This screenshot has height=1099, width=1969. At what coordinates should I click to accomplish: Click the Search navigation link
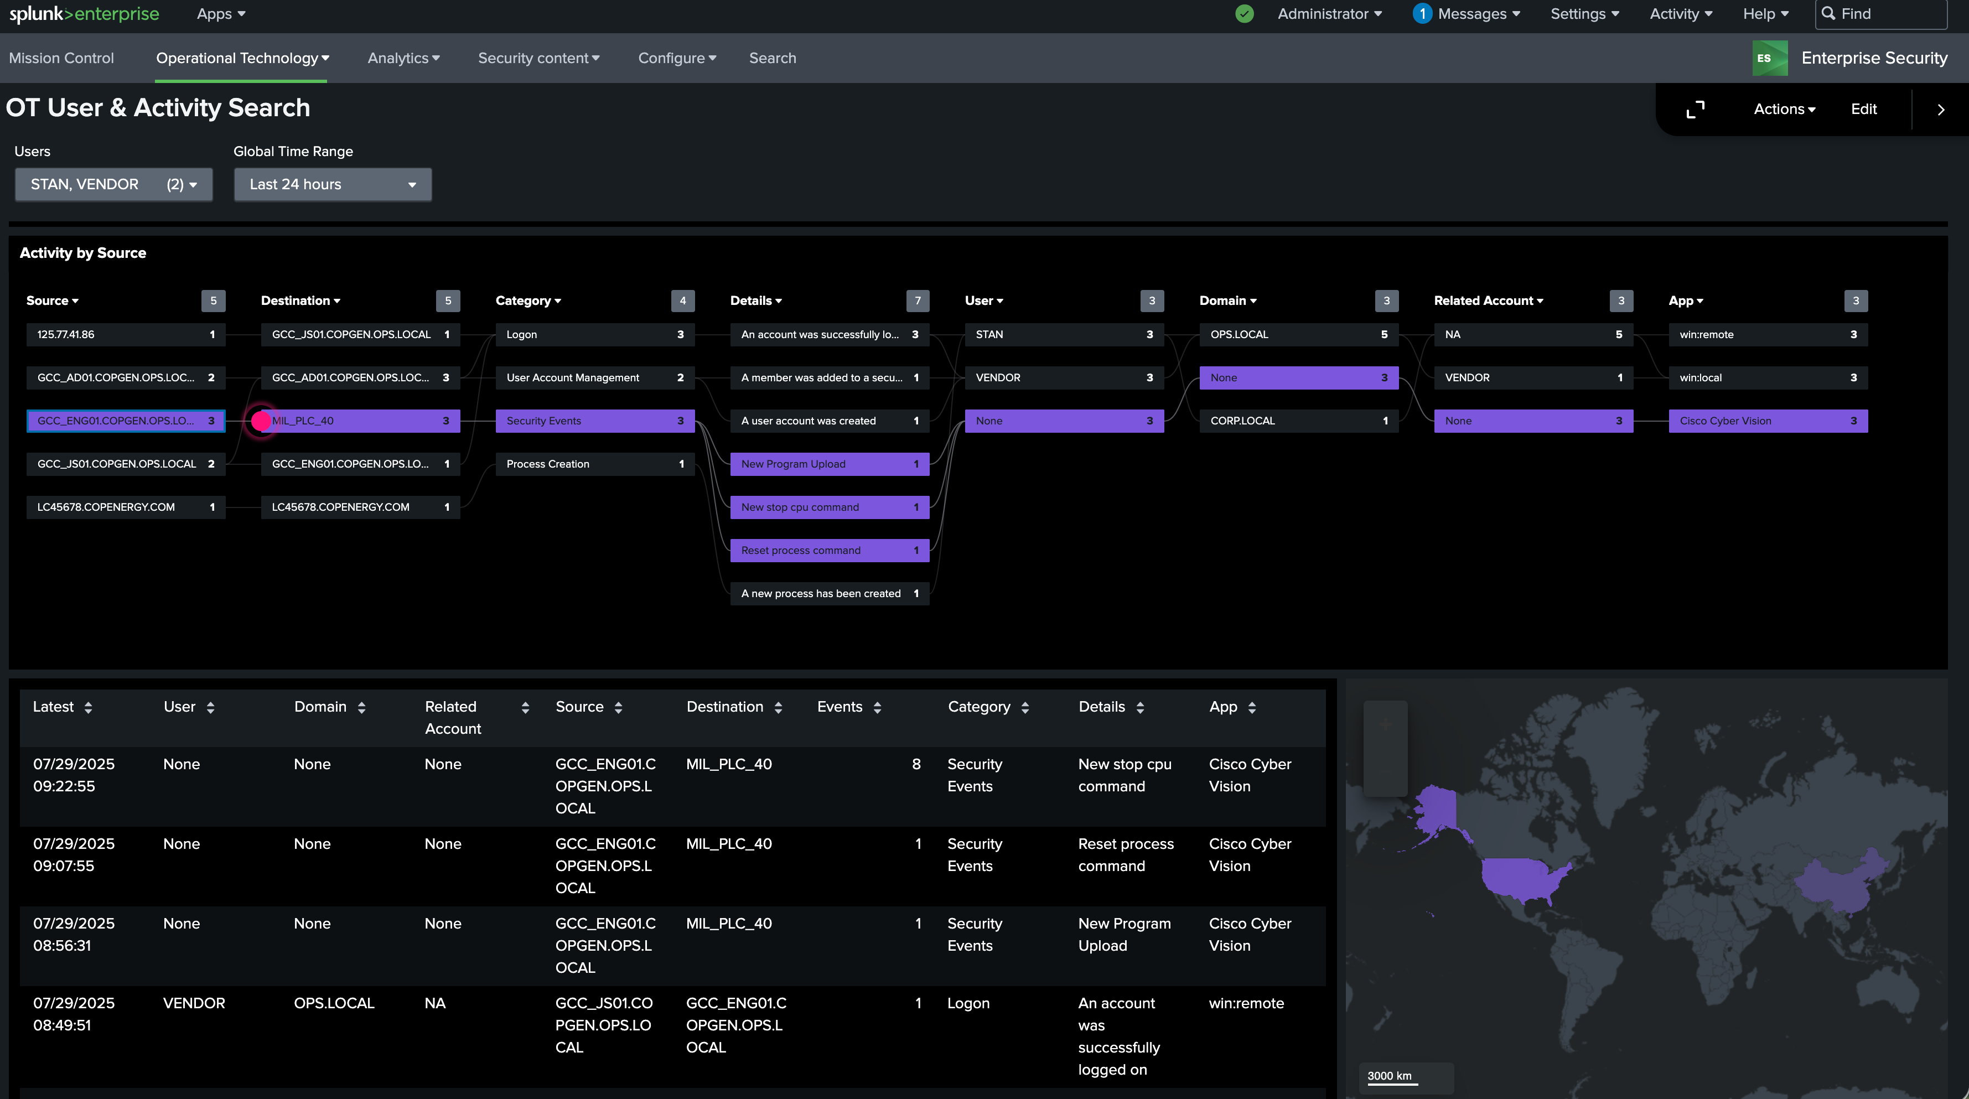(772, 58)
